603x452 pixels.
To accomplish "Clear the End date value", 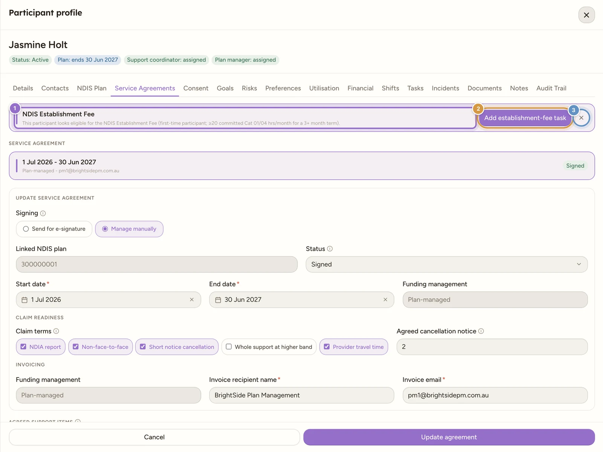I will (385, 300).
